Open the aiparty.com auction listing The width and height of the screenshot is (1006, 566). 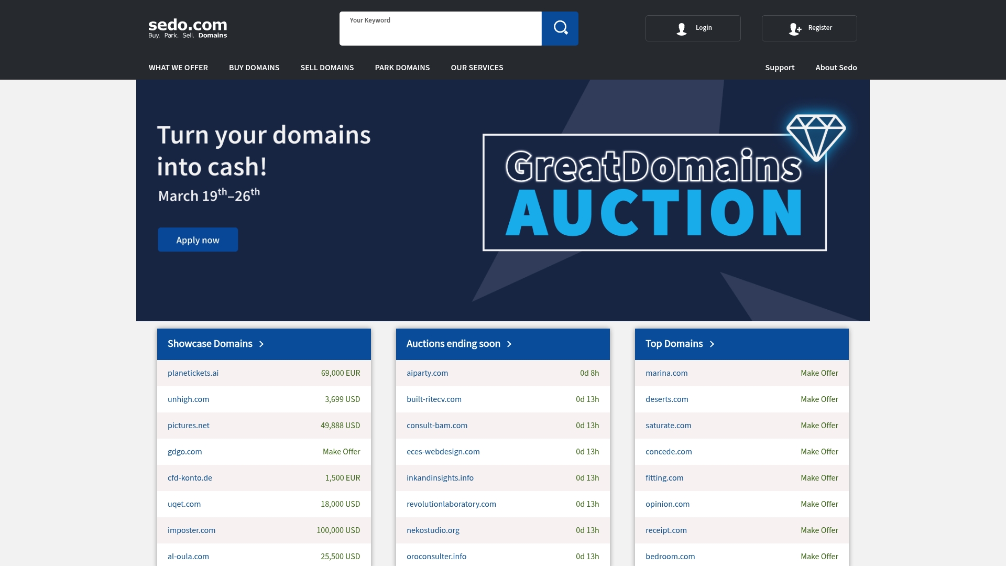tap(427, 373)
